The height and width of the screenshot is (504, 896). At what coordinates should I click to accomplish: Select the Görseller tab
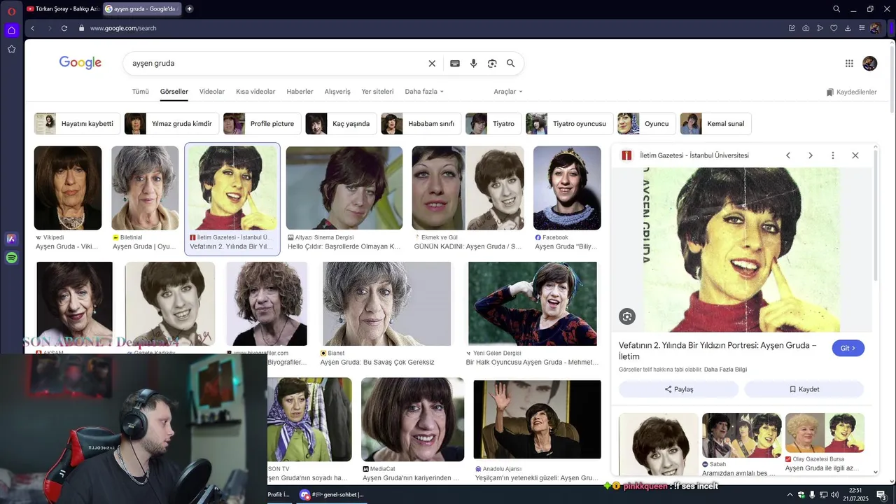(x=174, y=92)
